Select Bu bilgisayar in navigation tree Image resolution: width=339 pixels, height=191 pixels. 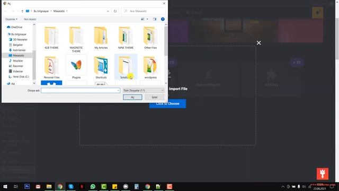click(17, 34)
